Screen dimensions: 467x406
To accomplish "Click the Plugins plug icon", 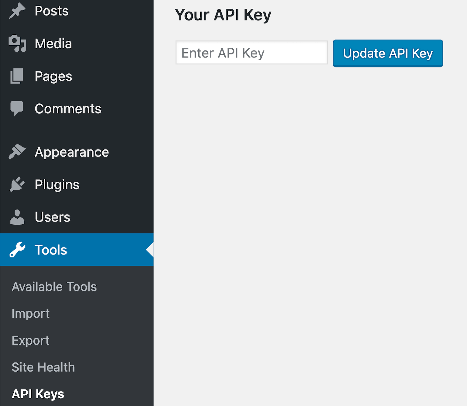I will tap(17, 184).
